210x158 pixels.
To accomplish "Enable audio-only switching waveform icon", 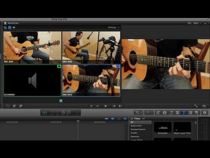I will [14, 27].
